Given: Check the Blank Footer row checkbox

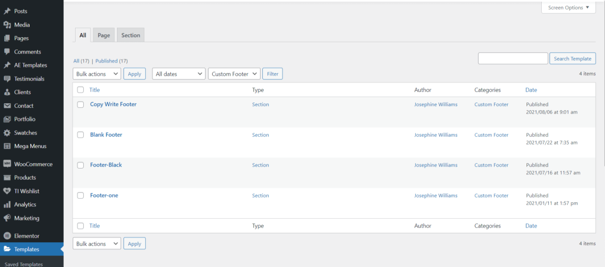Looking at the screenshot, I should 80,134.
